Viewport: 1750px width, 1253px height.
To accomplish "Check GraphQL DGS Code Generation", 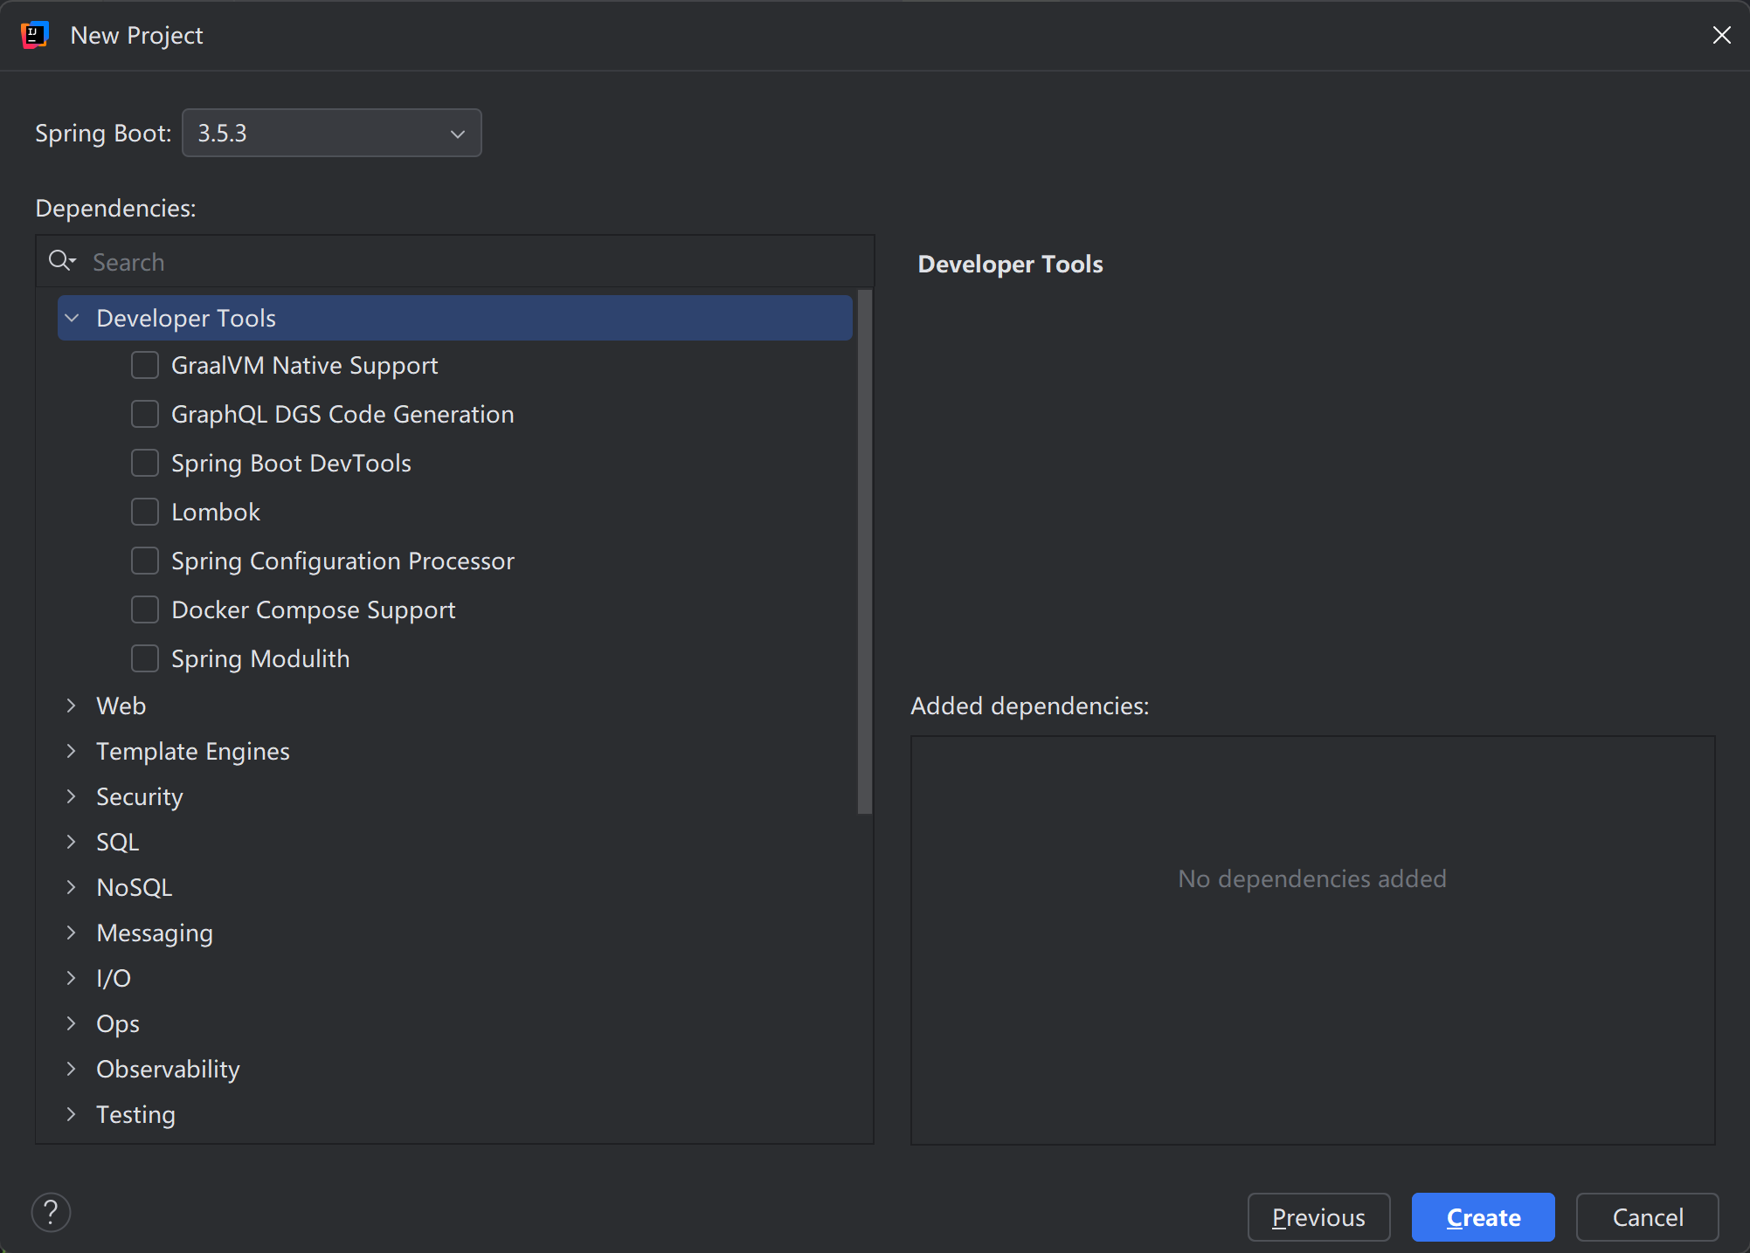I will [145, 414].
